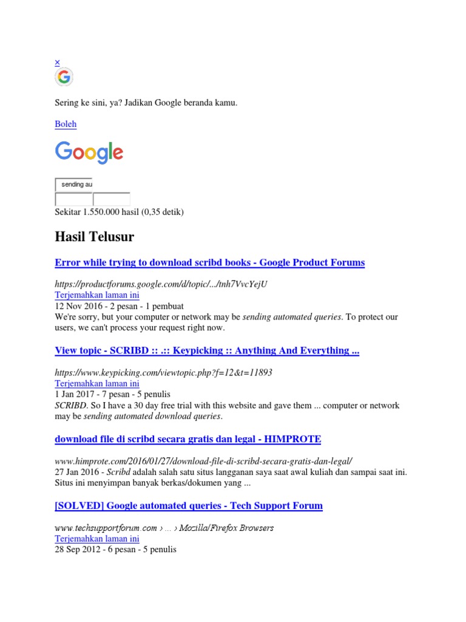Open "[SOLVED] Google automated queries" result

click(x=188, y=505)
